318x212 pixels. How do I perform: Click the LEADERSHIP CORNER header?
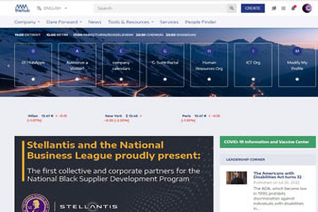[268, 160]
